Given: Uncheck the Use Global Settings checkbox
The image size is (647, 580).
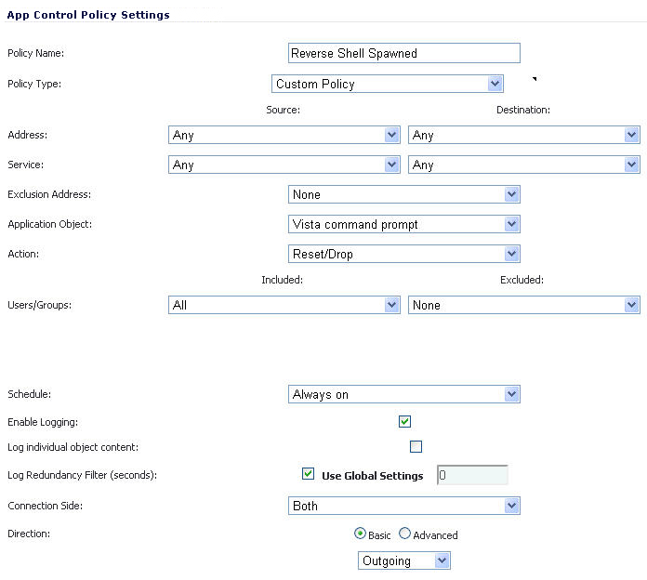Looking at the screenshot, I should pos(309,474).
